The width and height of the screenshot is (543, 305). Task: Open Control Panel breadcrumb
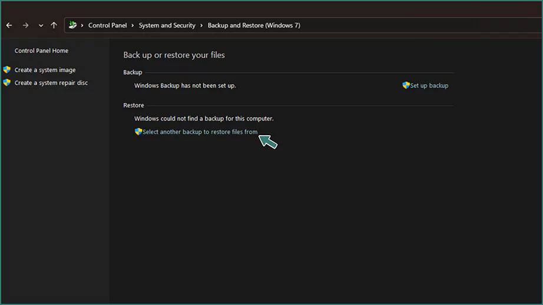(x=107, y=25)
